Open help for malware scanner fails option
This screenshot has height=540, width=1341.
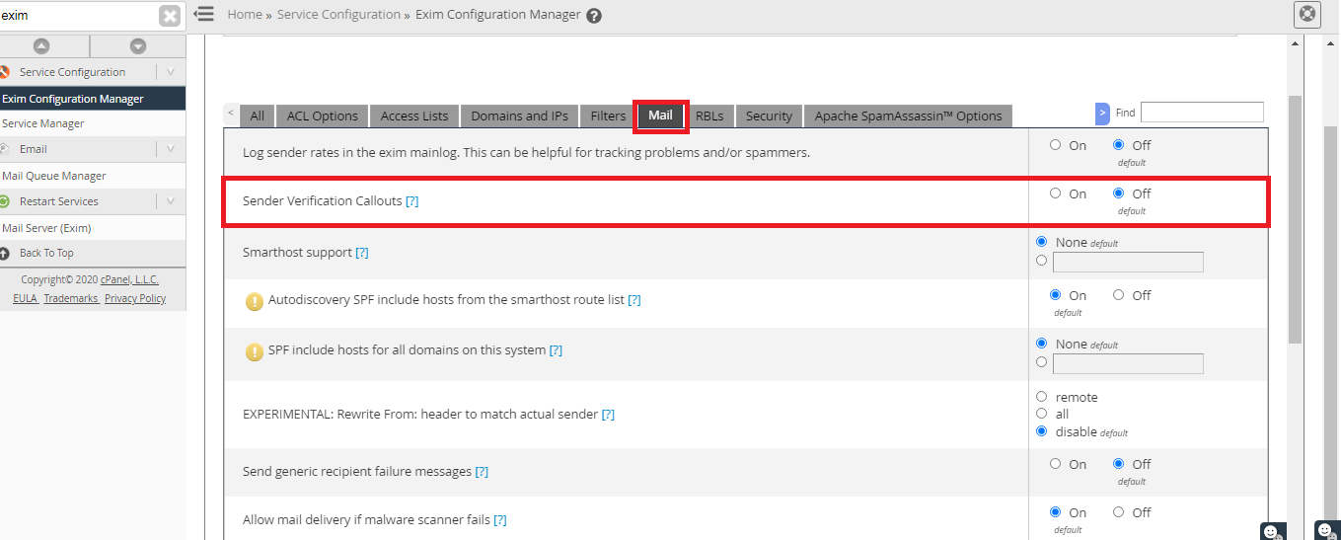pyautogui.click(x=500, y=520)
